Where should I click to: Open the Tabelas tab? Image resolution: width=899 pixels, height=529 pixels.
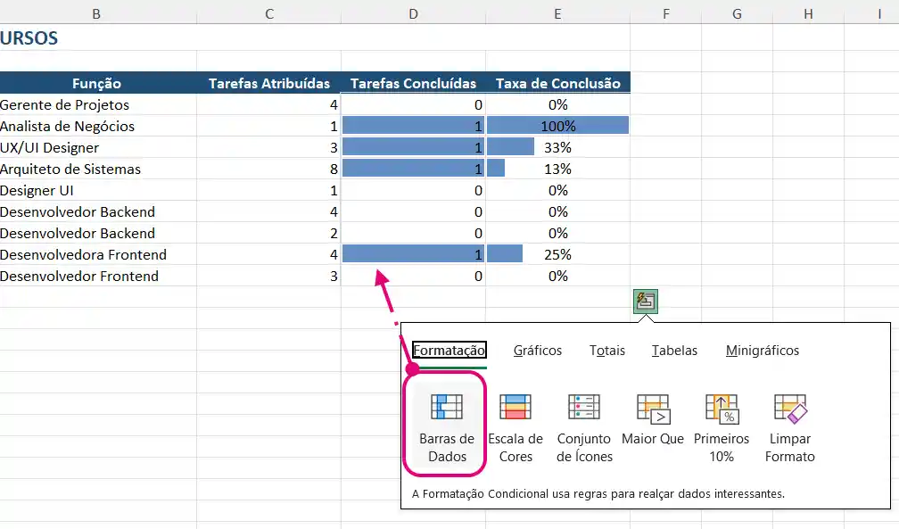(x=674, y=351)
